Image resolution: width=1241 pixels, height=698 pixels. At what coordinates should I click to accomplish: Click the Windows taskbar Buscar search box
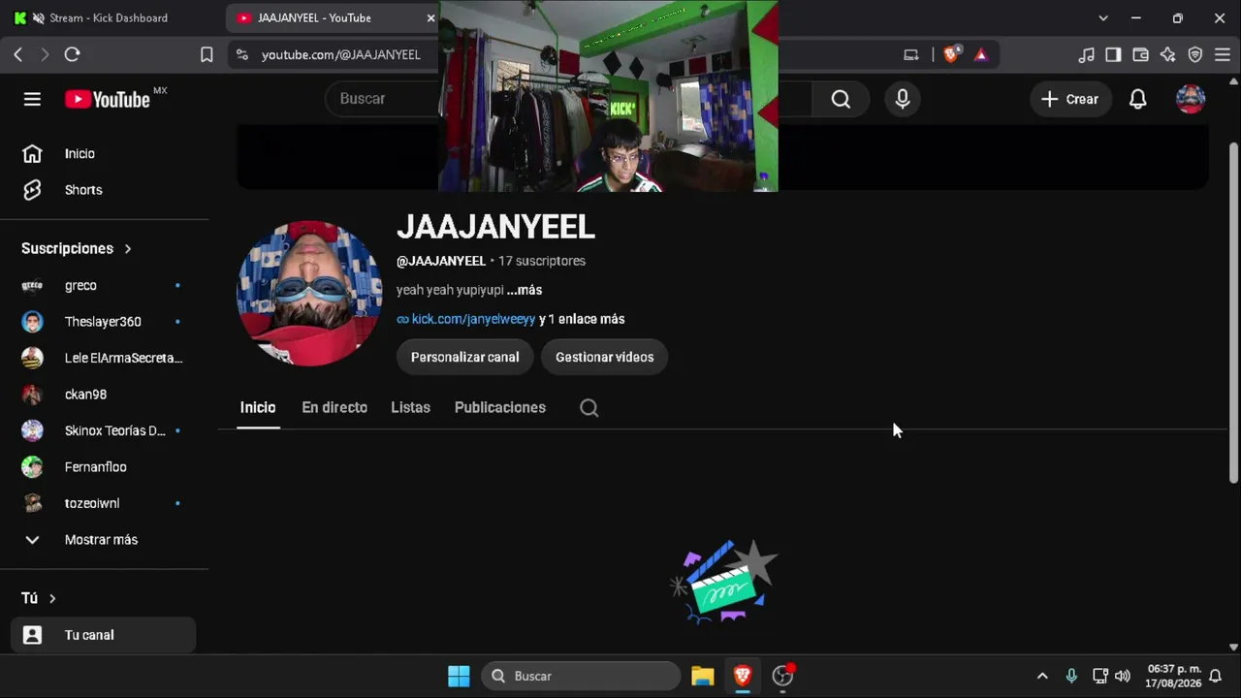[x=582, y=676]
